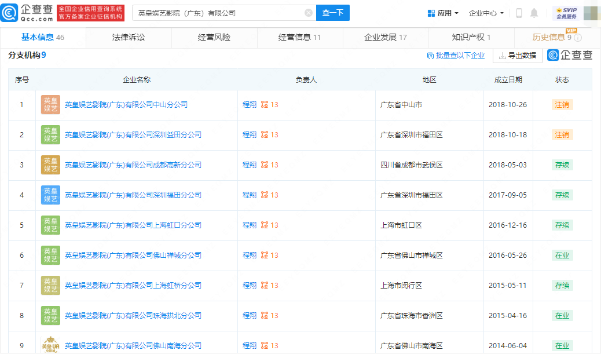The height and width of the screenshot is (354, 601).
Task: Open 英皇娱艺影院(广东)有限公司深圳益田分公司 link
Action: pyautogui.click(x=133, y=135)
